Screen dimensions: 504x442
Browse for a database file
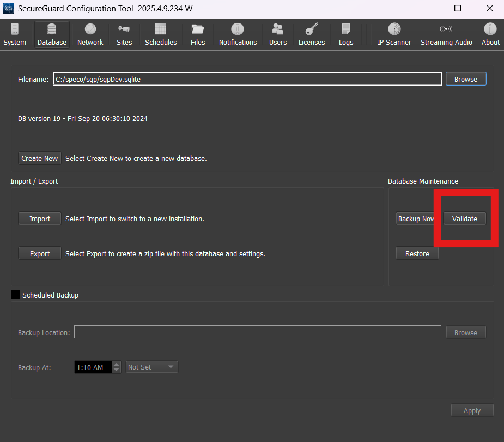tap(466, 78)
